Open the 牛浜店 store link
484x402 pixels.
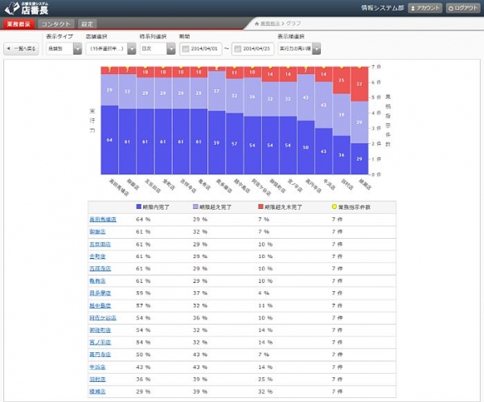(97, 367)
